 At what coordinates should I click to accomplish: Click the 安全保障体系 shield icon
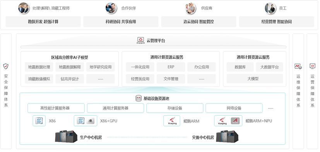pos(6,66)
